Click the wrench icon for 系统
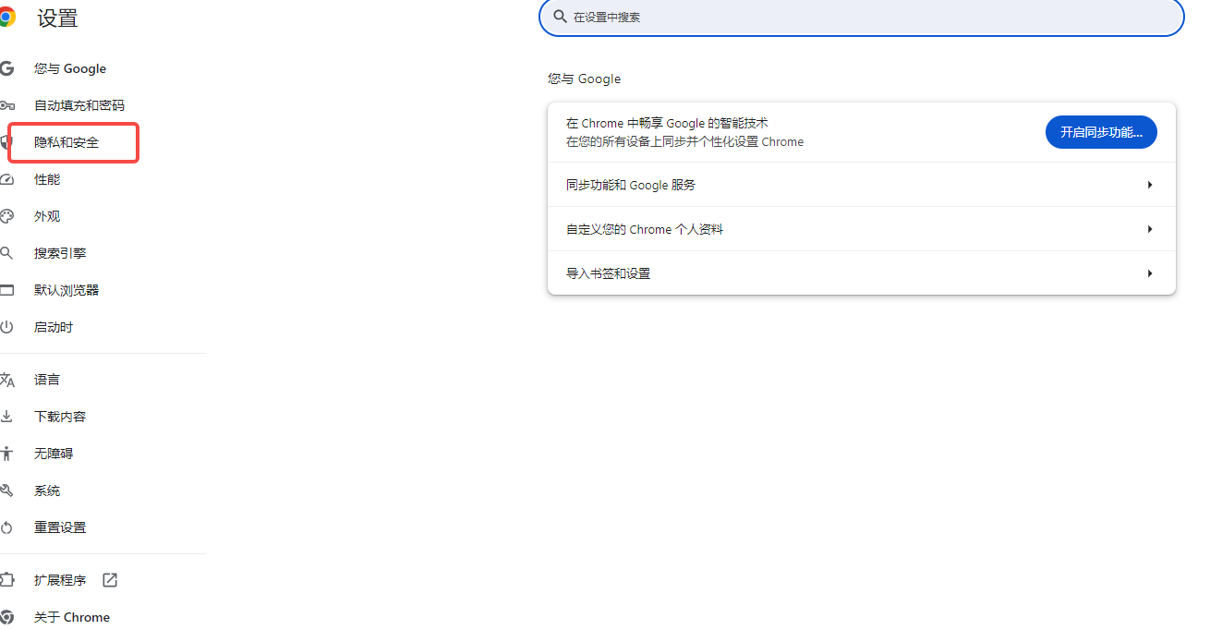The width and height of the screenshot is (1210, 630). [6, 491]
